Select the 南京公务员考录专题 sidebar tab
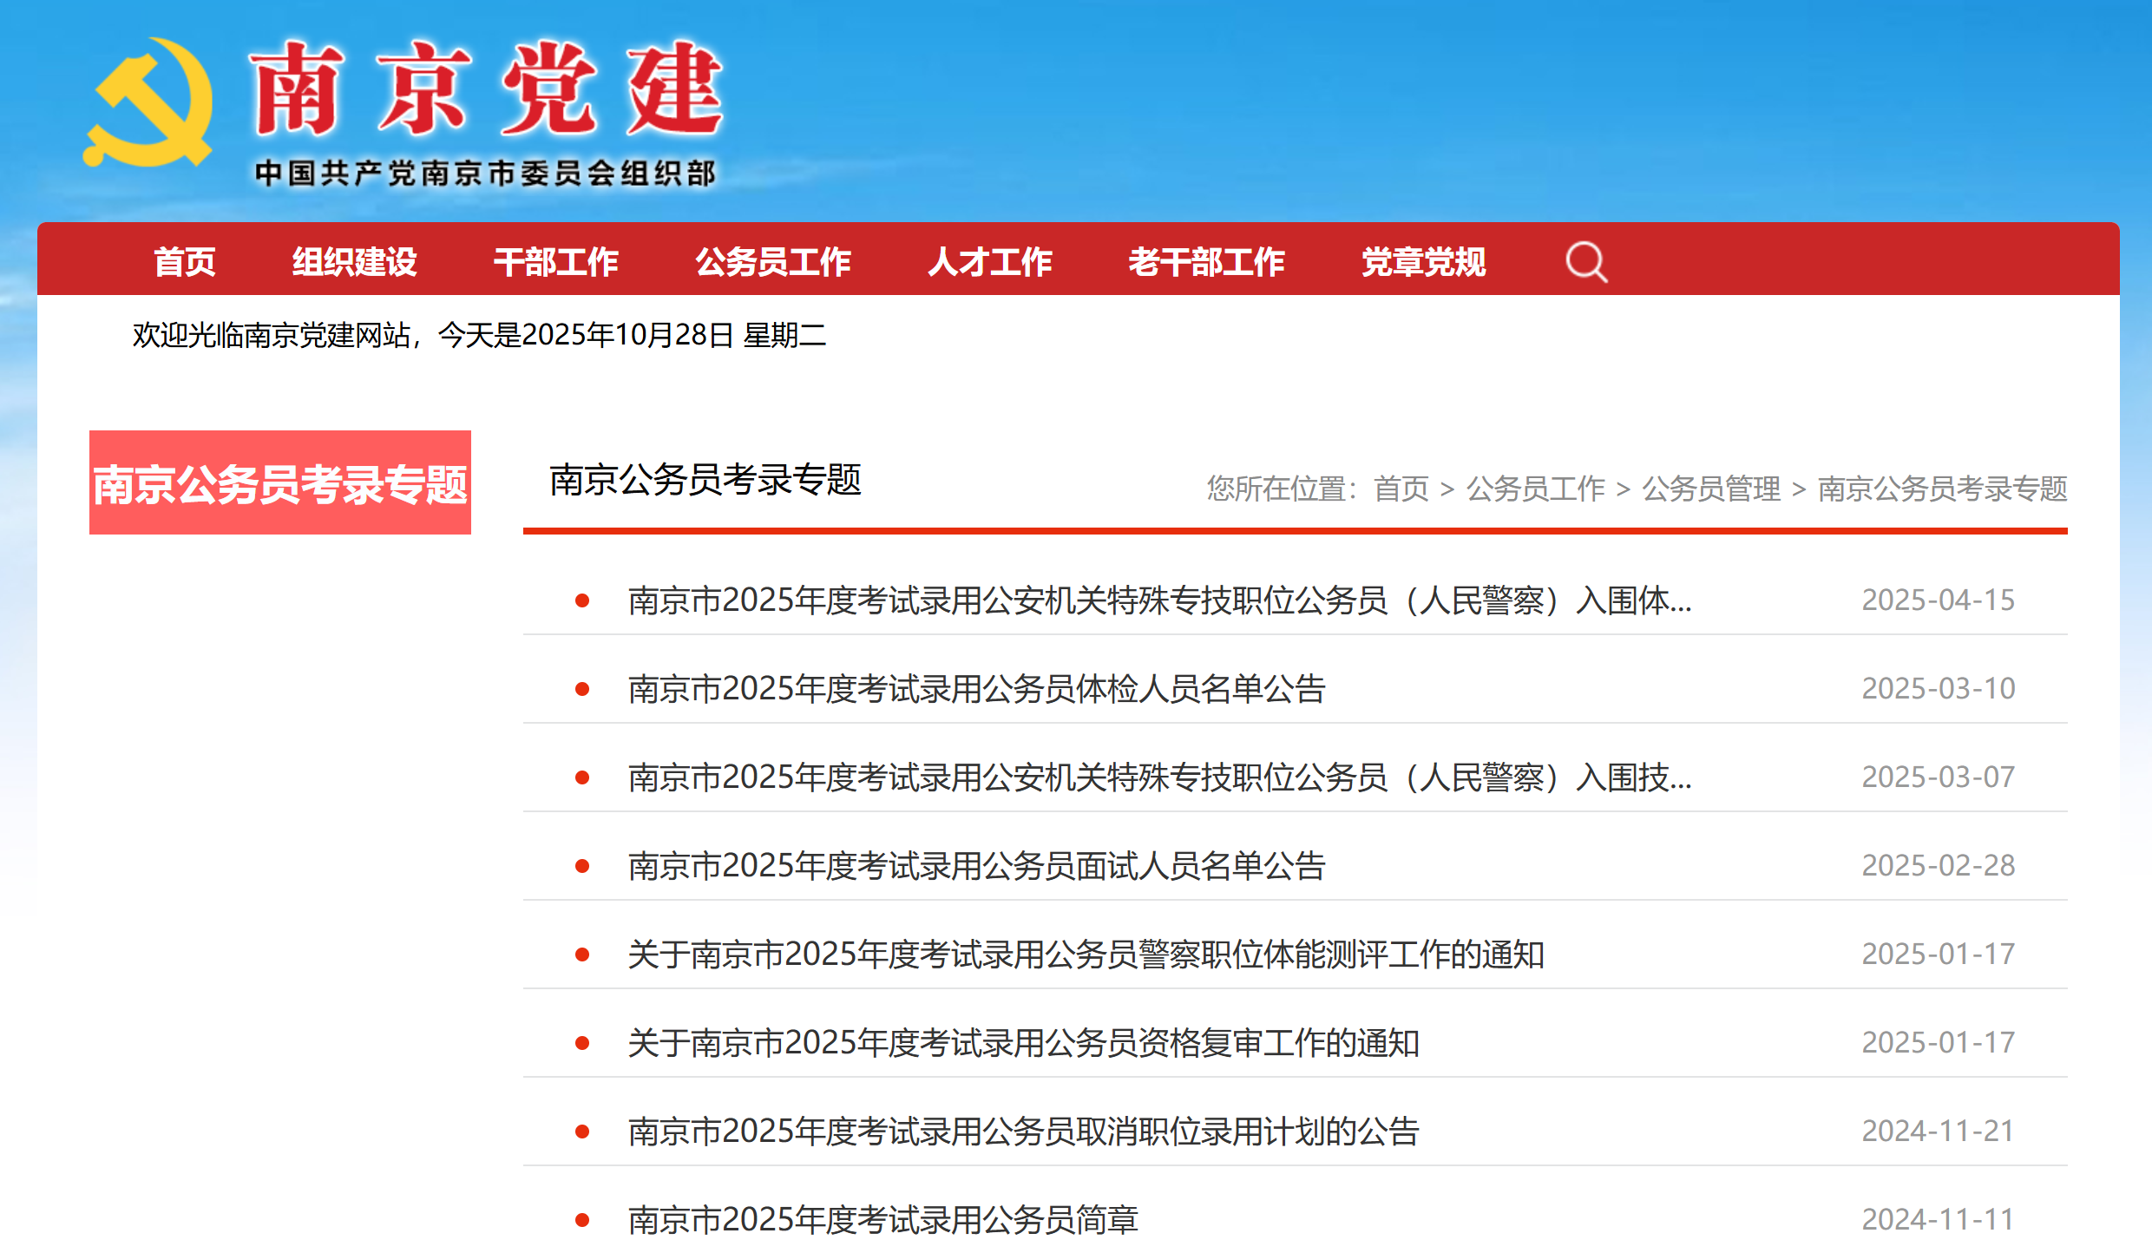 click(280, 483)
